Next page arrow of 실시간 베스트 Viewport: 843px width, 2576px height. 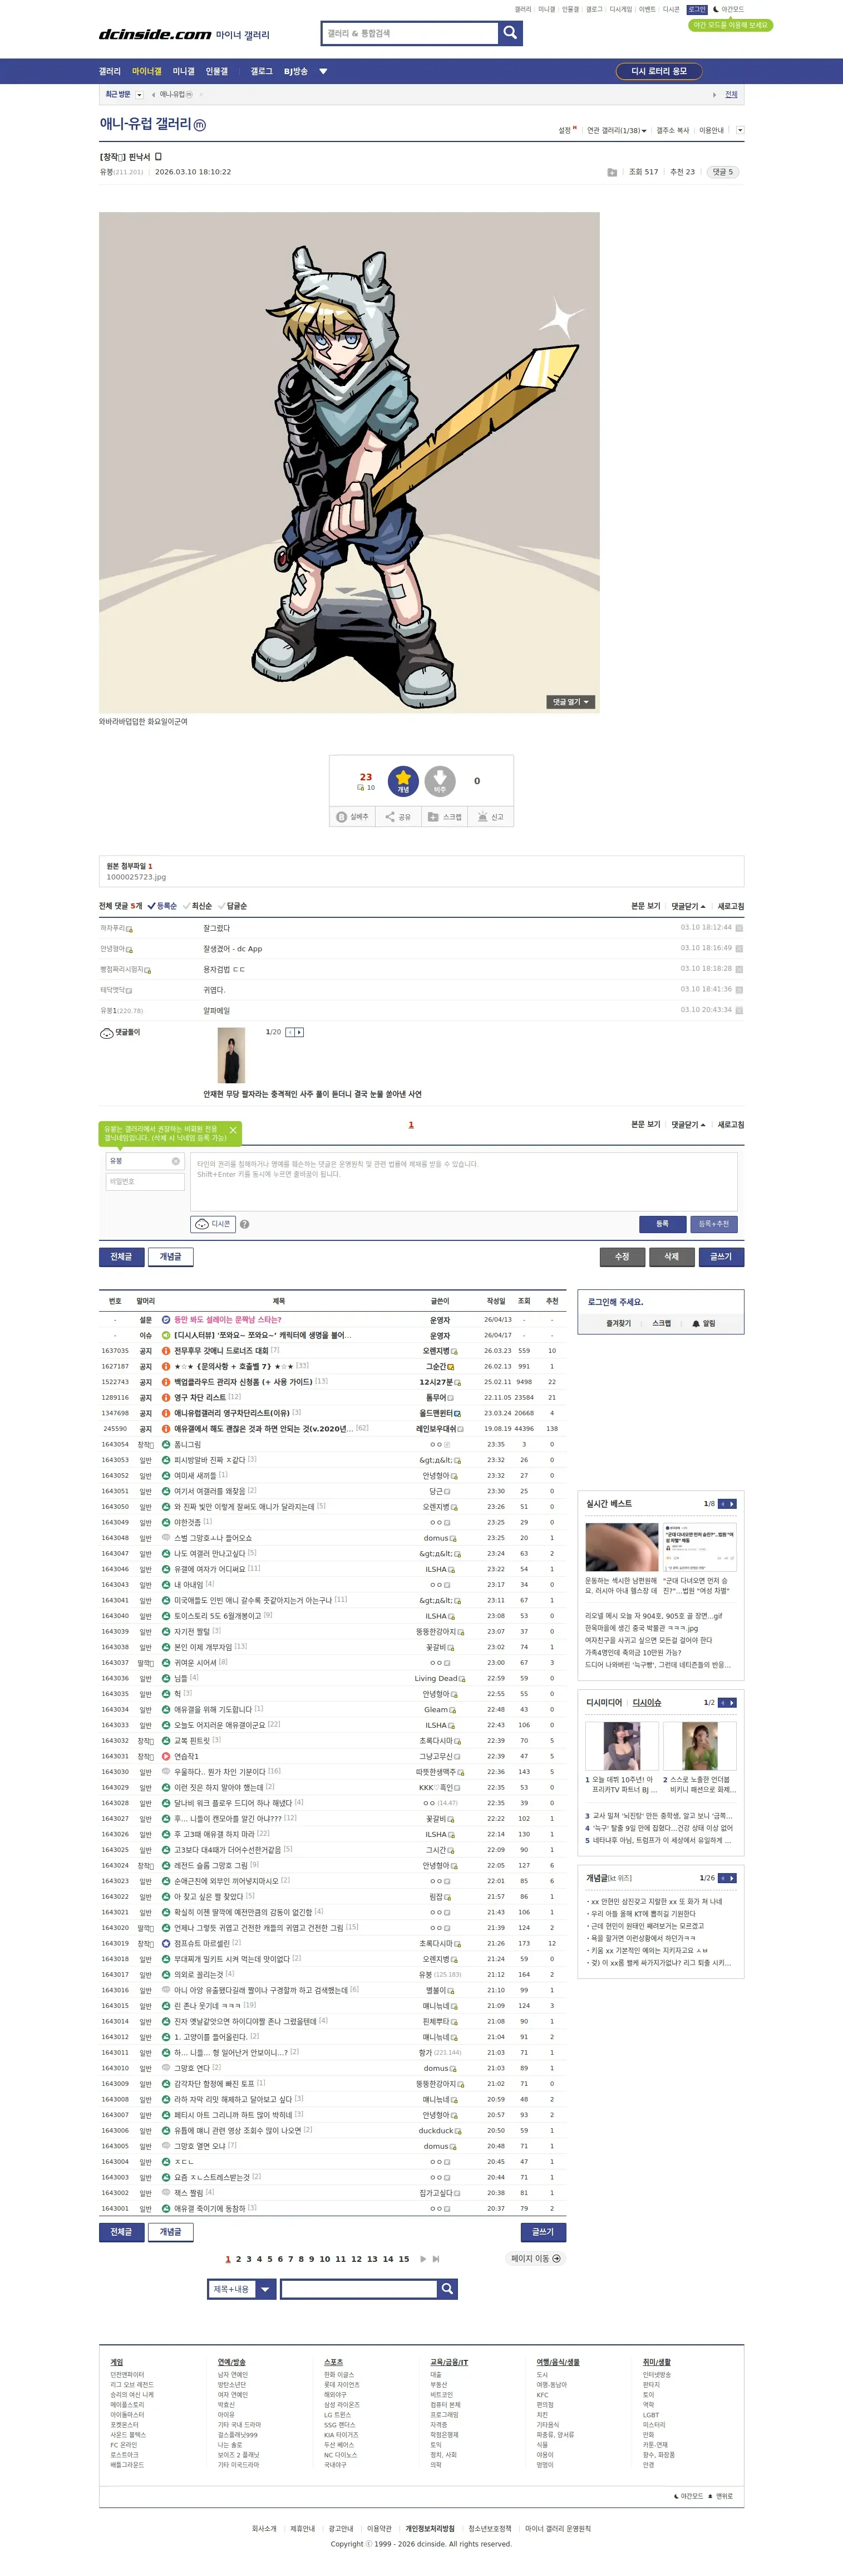point(732,1503)
